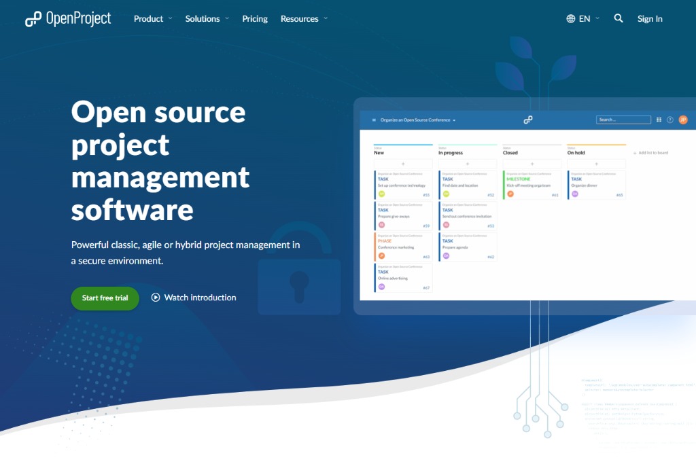This screenshot has width=696, height=464.
Task: Add a card with the plus in New column
Action: pyautogui.click(x=402, y=164)
